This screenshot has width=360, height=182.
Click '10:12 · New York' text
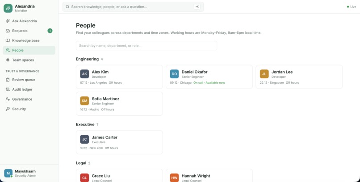(92, 148)
